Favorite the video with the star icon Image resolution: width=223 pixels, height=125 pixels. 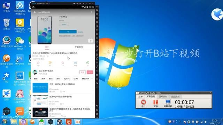coord(63,63)
